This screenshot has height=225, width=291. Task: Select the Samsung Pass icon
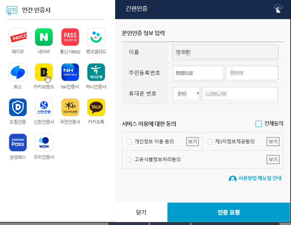point(18,142)
